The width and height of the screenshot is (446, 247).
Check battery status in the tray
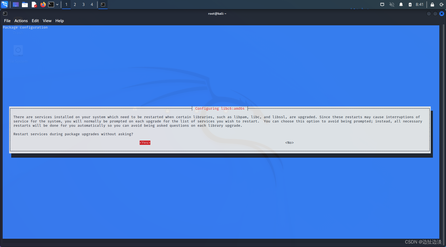(x=410, y=4)
